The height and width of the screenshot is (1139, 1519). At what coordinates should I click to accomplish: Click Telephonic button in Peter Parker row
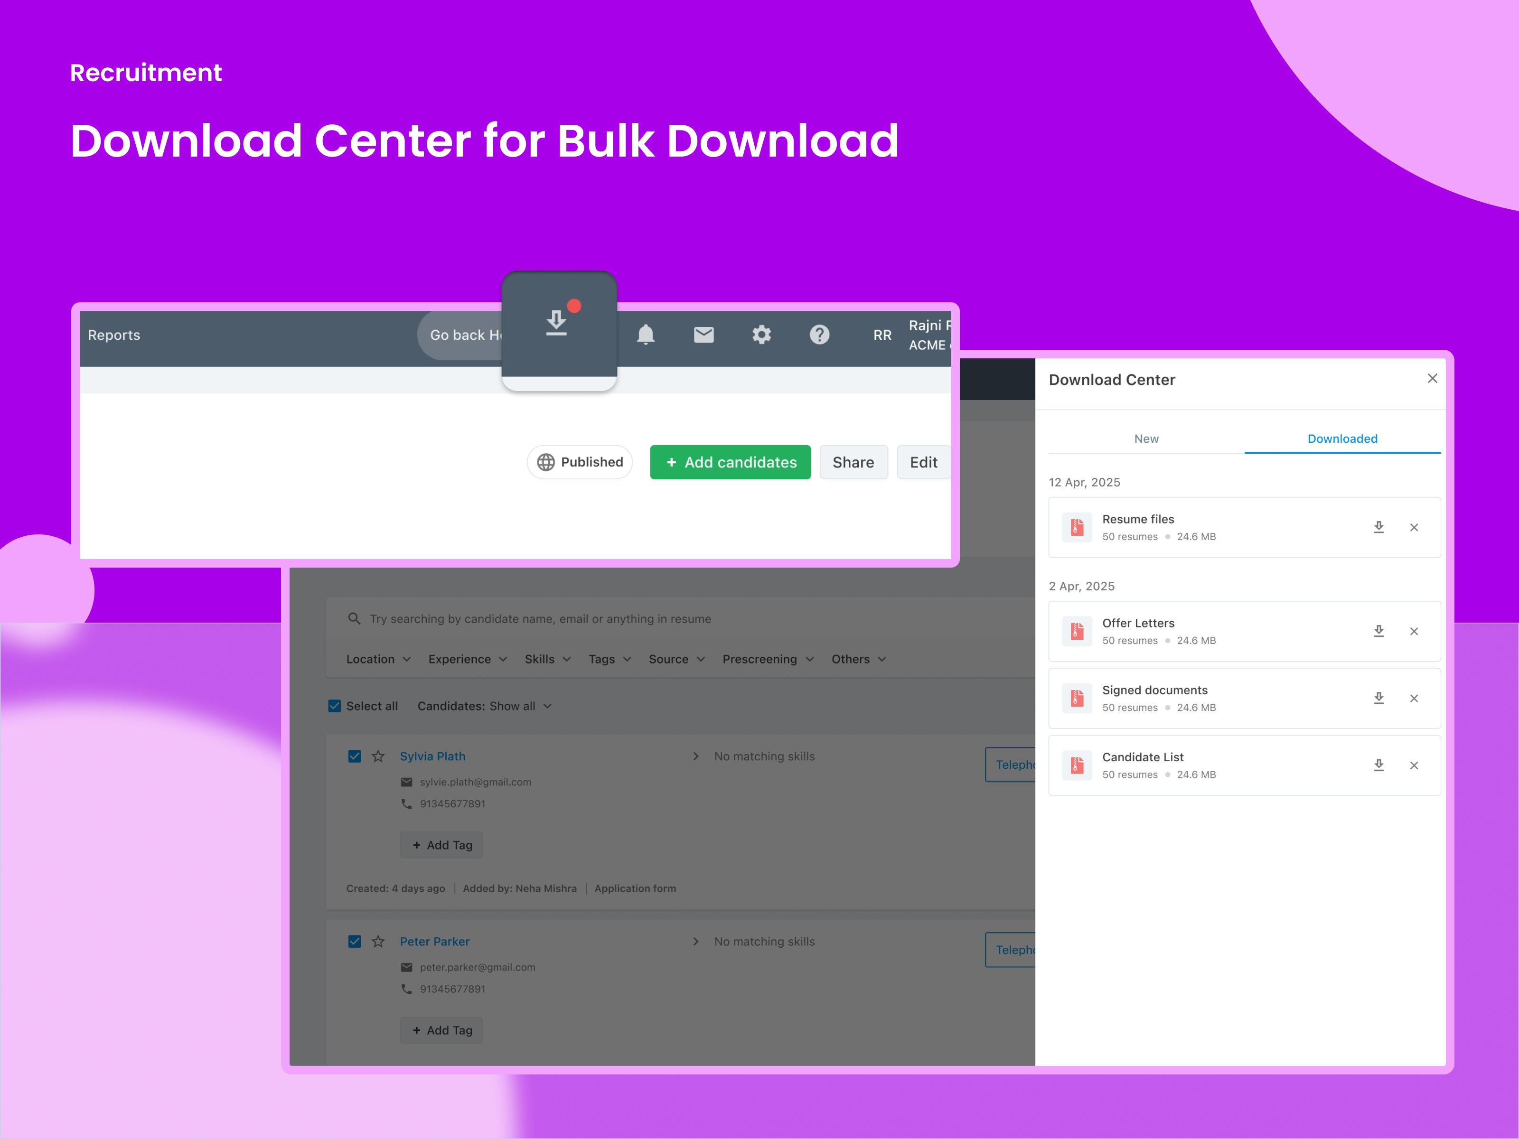point(1010,950)
